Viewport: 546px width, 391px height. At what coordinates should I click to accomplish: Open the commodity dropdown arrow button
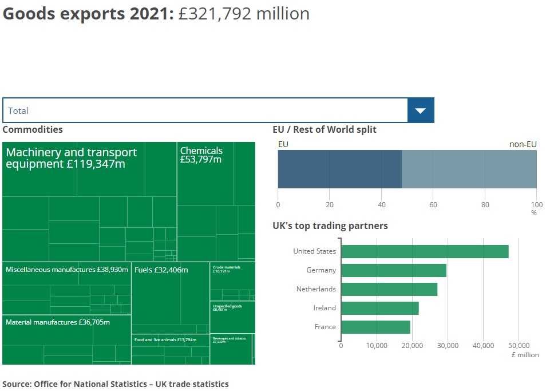pos(421,110)
